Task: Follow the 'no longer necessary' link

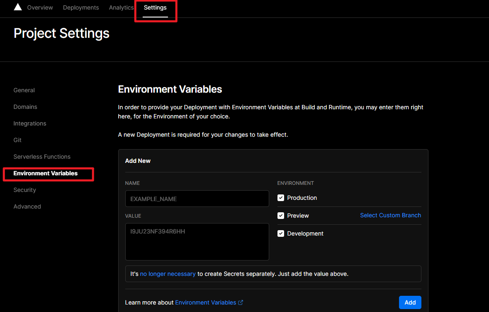Action: (168, 274)
